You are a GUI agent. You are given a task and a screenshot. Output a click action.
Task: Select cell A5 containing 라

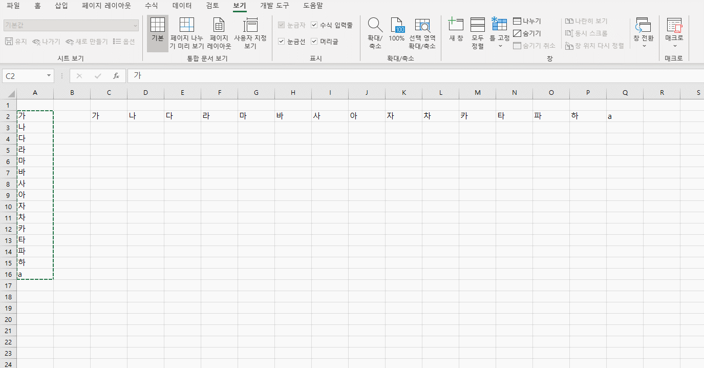35,150
